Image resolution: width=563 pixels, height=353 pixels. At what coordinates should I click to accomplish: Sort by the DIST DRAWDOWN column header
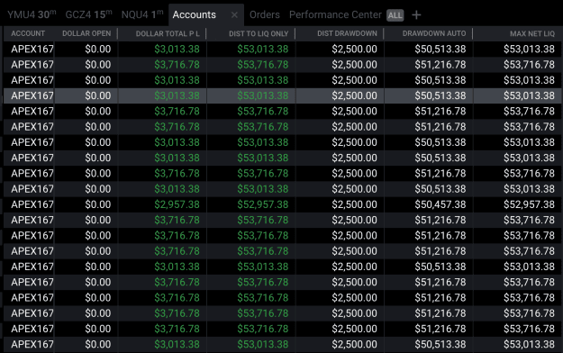click(x=347, y=33)
